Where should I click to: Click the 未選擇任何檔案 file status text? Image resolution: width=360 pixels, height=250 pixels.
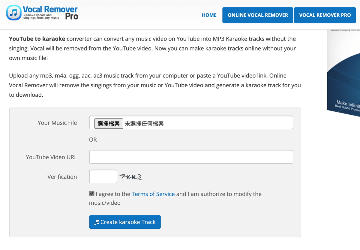[x=144, y=124]
